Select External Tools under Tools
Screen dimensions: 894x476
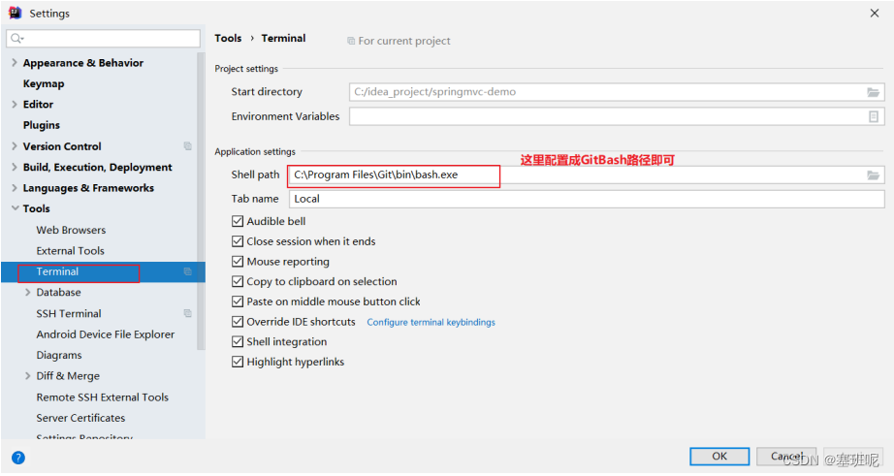click(70, 251)
